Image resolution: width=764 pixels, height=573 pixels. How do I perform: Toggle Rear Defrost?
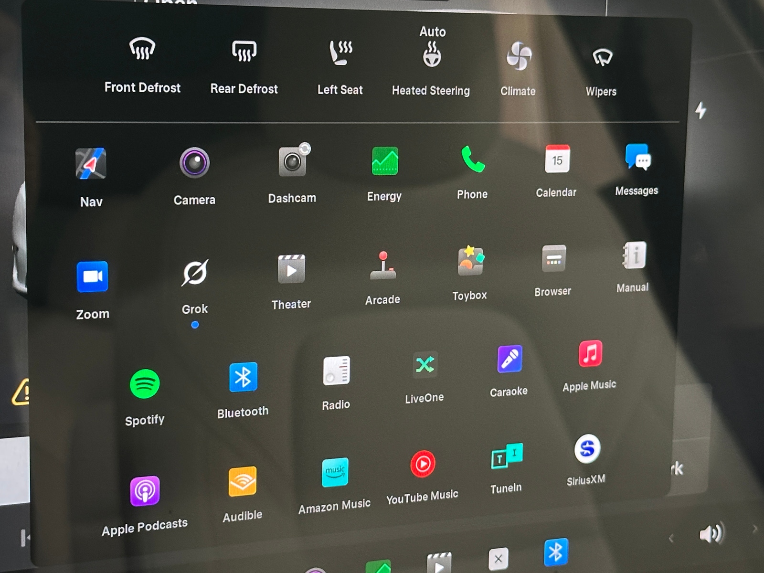(x=244, y=51)
